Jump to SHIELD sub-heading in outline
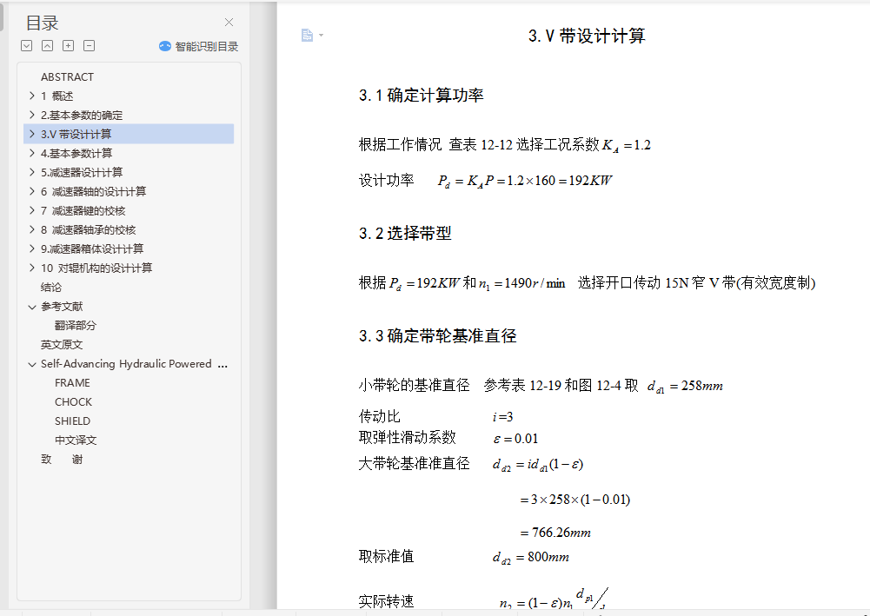 pos(72,421)
